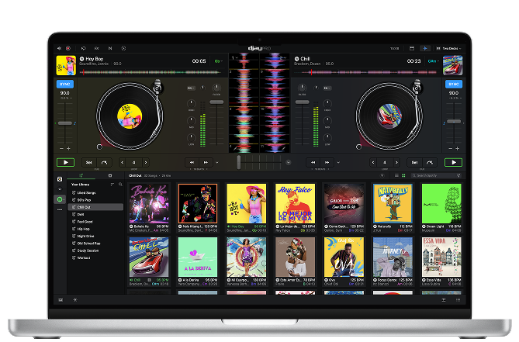The image size is (519, 342).
Task: Click the video window icon in top right
Action: [412, 48]
